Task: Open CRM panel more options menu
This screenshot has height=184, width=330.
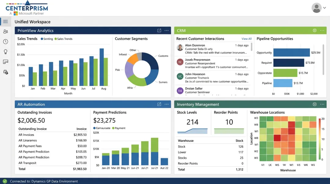Action: [322, 31]
